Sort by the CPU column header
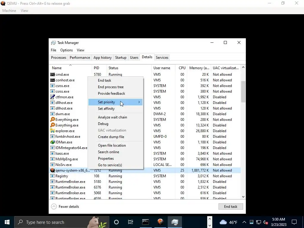This screenshot has height=228, width=304. 181,68
